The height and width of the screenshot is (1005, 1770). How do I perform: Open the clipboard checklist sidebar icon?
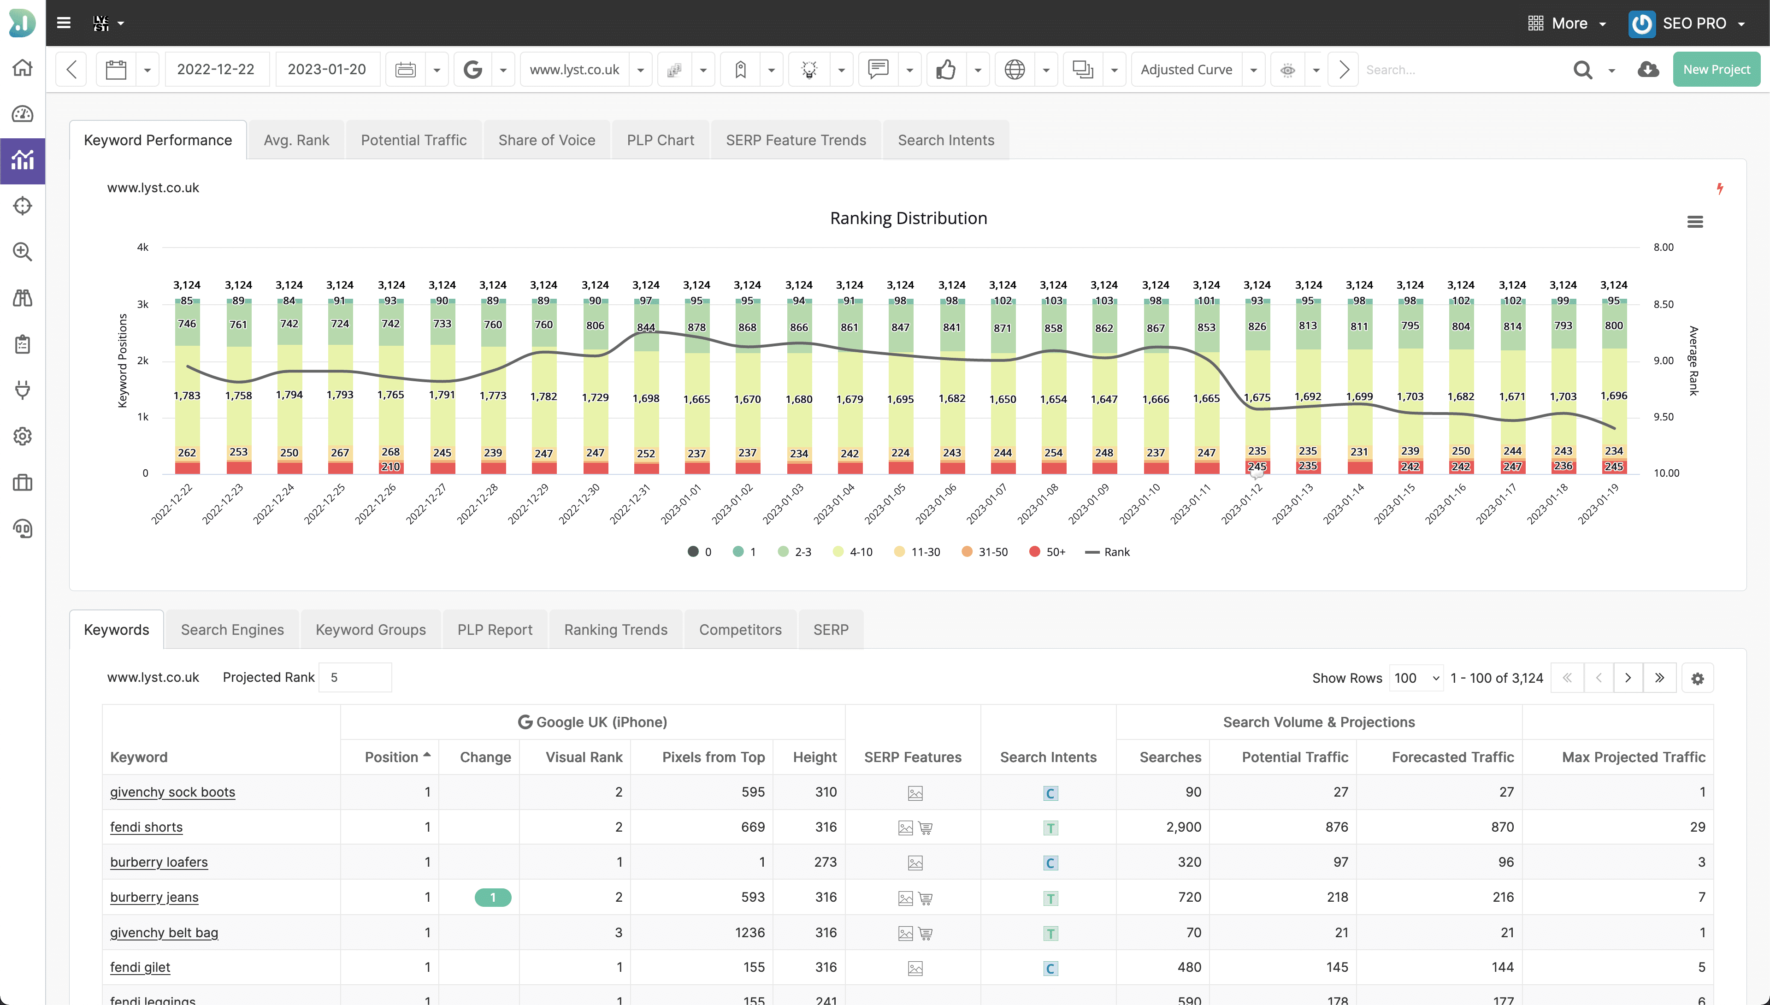(x=23, y=344)
